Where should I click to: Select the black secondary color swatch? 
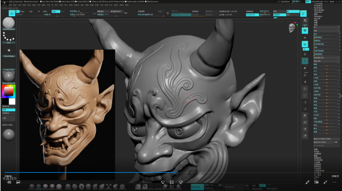click(5, 102)
